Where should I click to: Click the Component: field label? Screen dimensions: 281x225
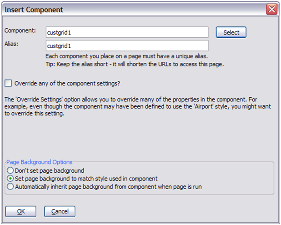click(x=20, y=30)
